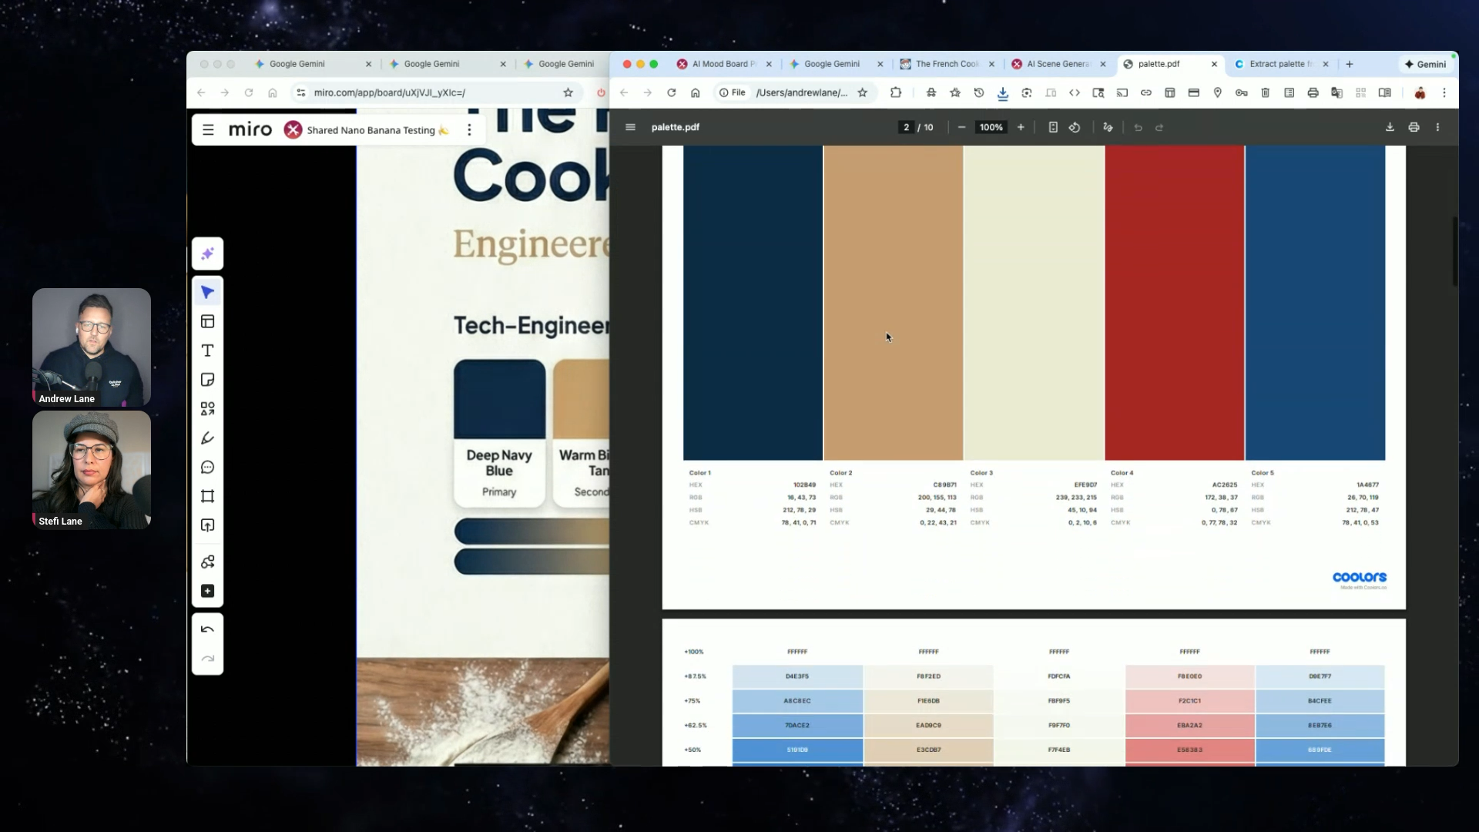Download the palette.pdf file

pyautogui.click(x=1390, y=127)
